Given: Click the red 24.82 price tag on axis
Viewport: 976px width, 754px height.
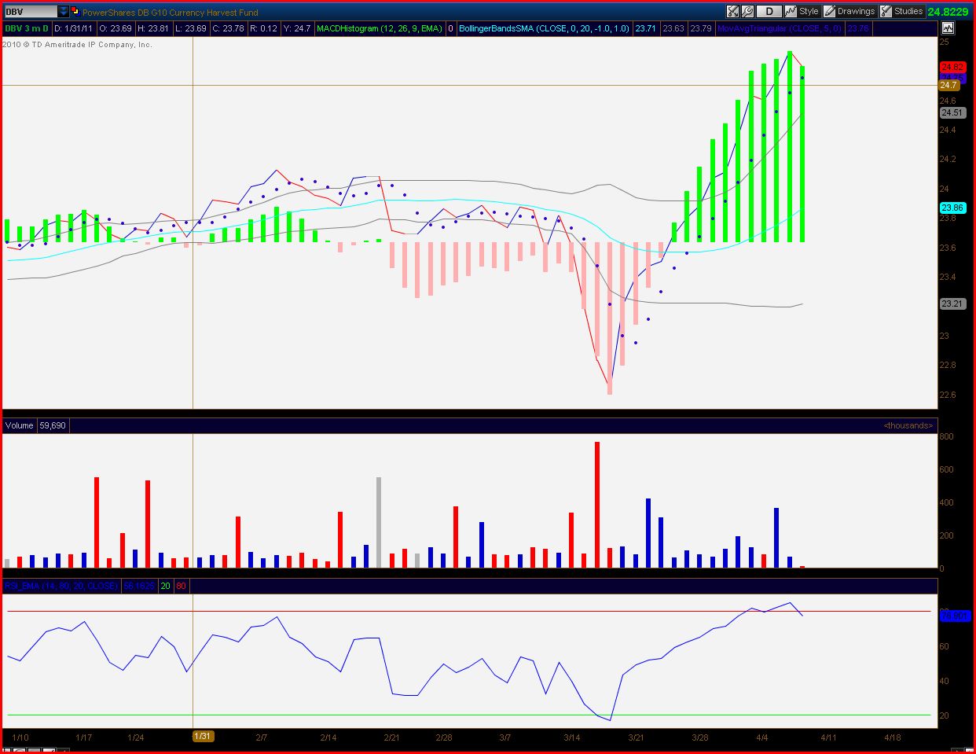Looking at the screenshot, I should (x=952, y=68).
